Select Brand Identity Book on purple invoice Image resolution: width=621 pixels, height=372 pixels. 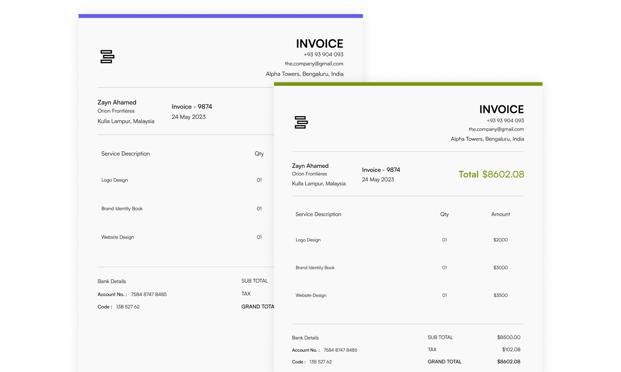pyautogui.click(x=122, y=209)
